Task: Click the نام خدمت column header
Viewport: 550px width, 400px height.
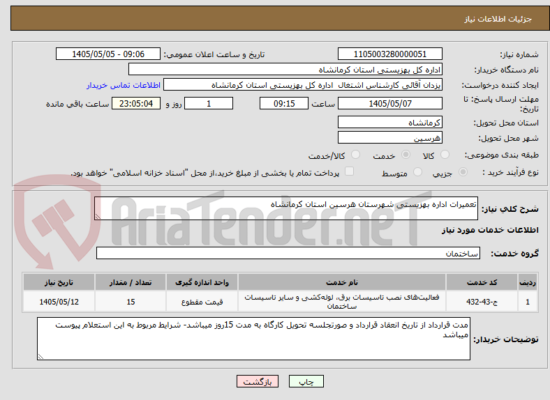Action: [341, 282]
